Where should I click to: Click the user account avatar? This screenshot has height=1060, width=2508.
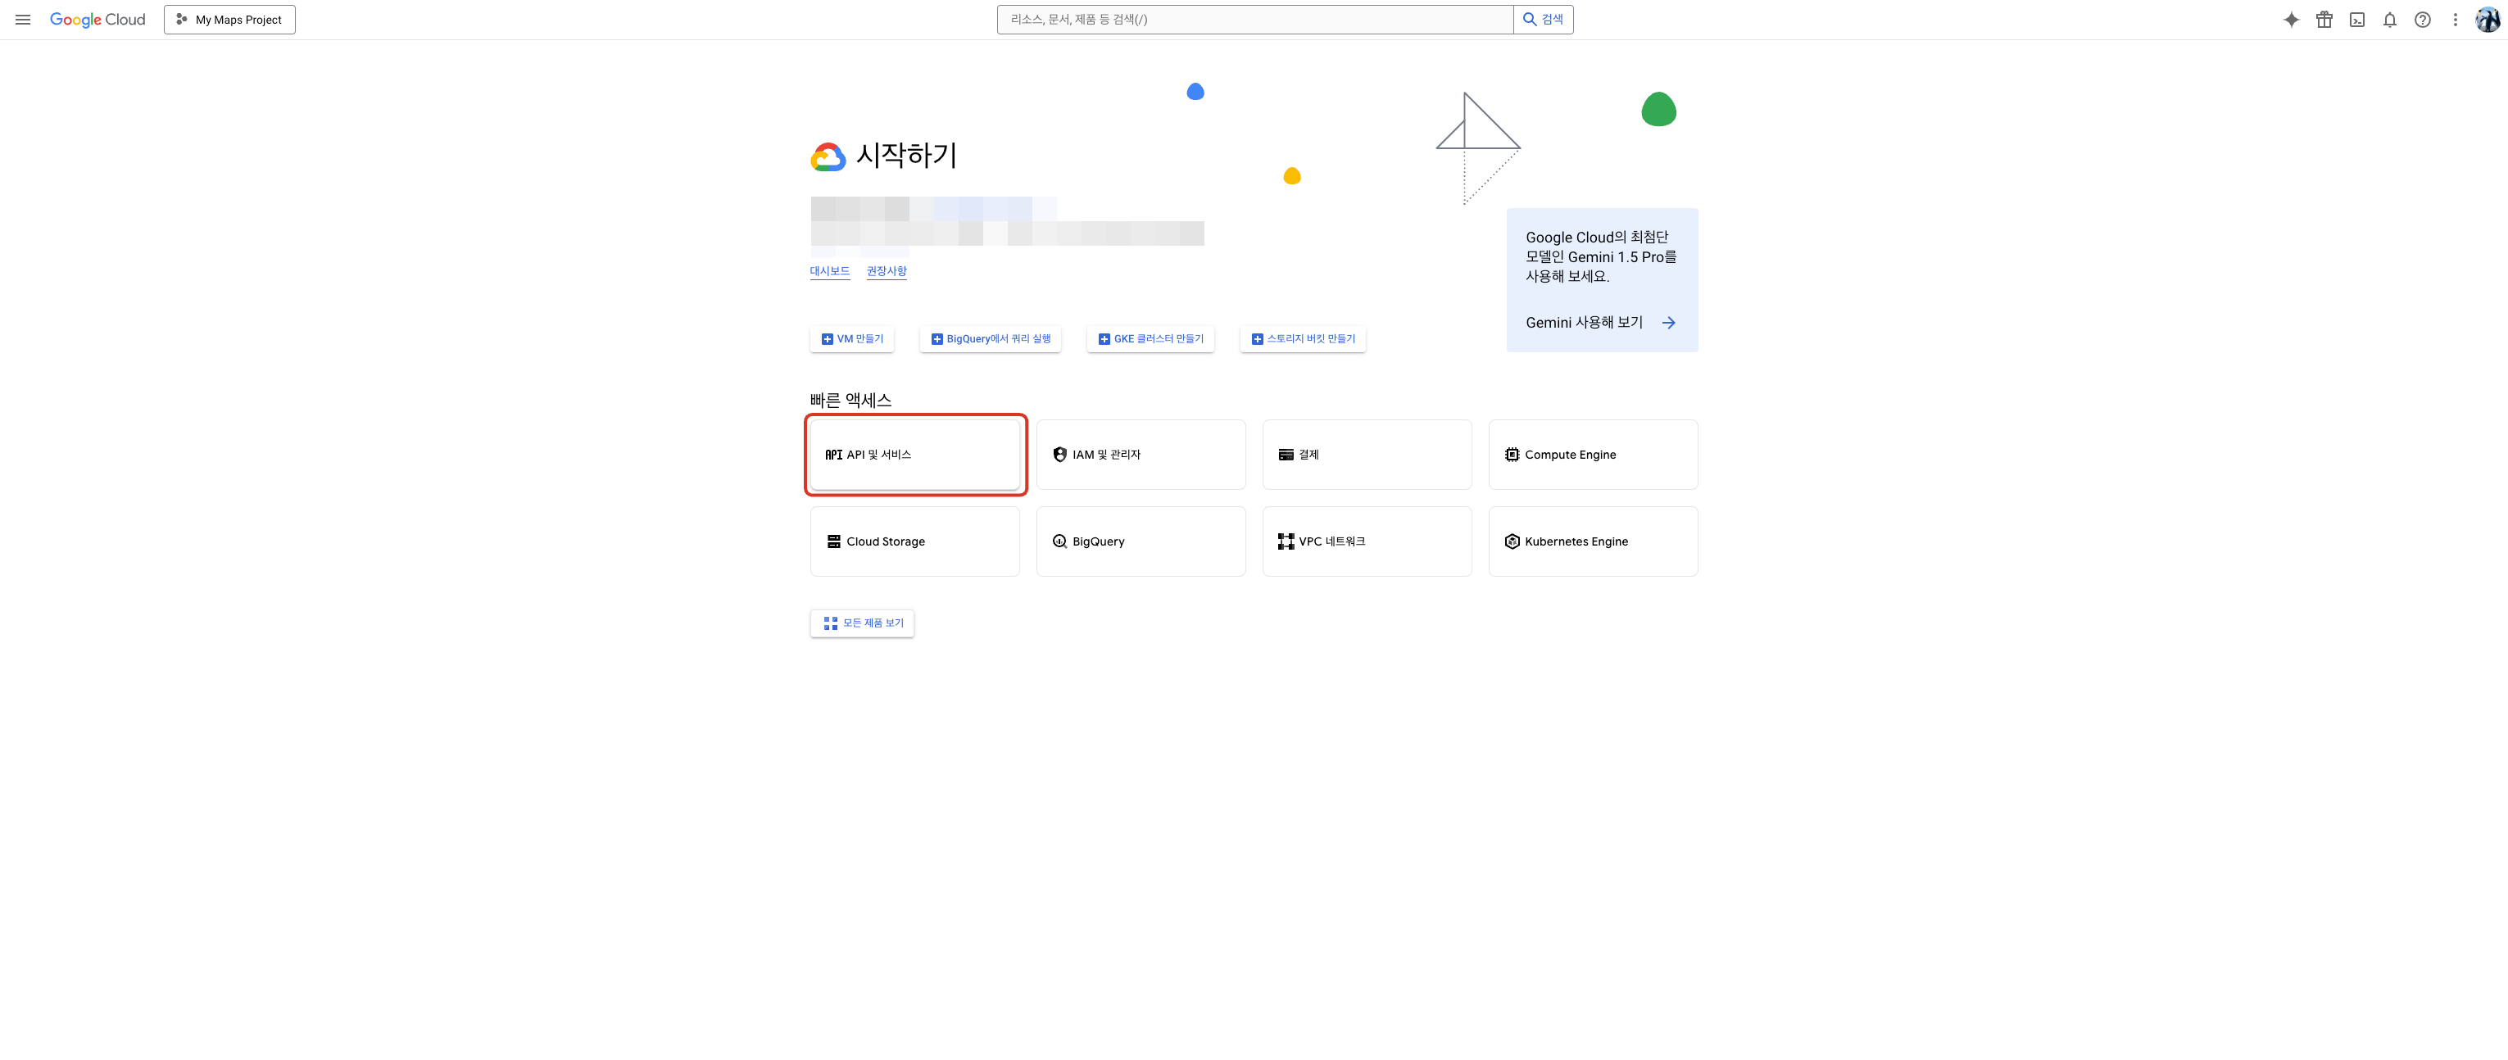pyautogui.click(x=2488, y=20)
